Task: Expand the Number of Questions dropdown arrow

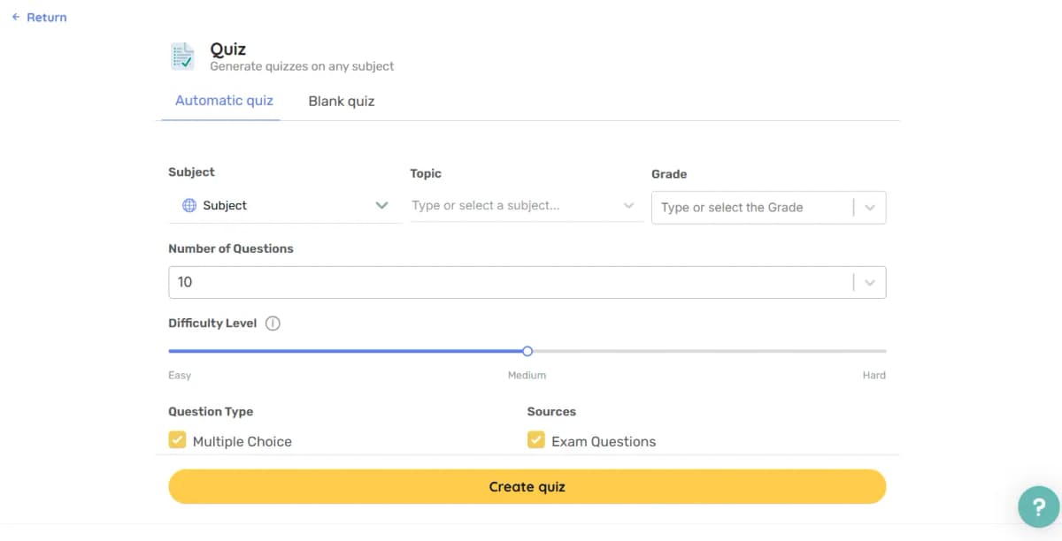Action: pyautogui.click(x=869, y=282)
